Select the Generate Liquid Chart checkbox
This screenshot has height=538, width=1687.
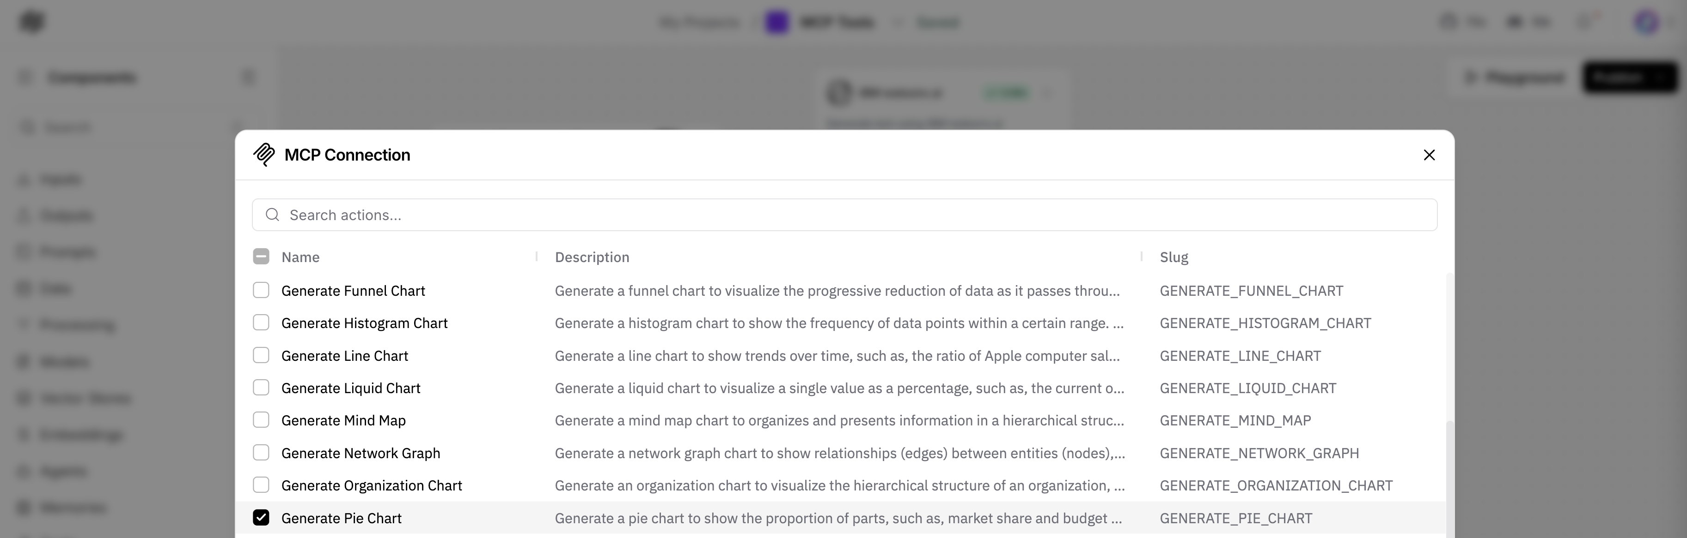coord(261,388)
